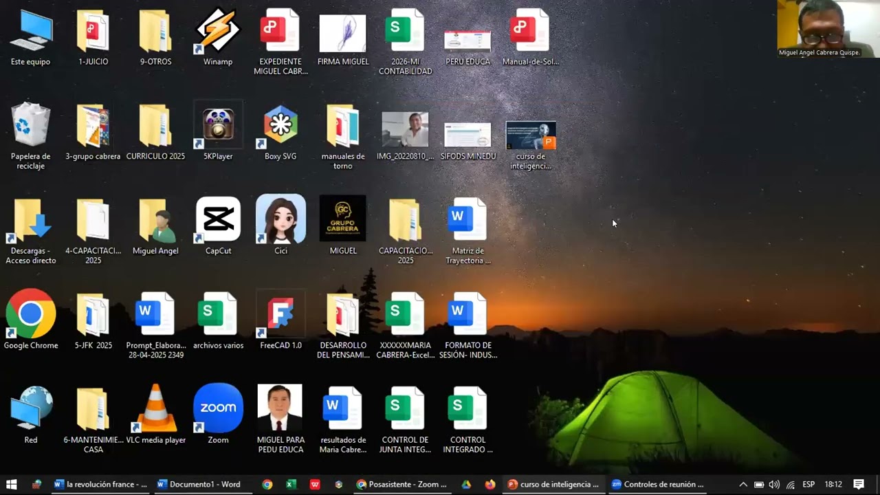The width and height of the screenshot is (880, 495).
Task: Select the CURRICULO 2025 folder
Action: pyautogui.click(x=156, y=132)
